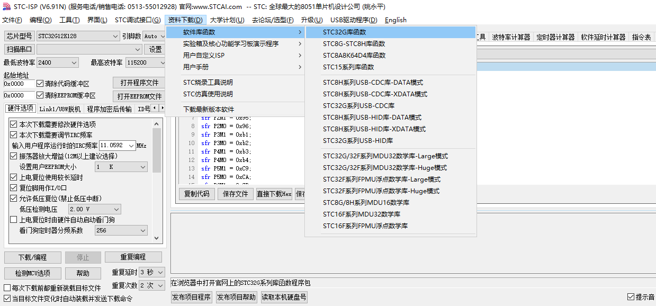The height and width of the screenshot is (306, 656).
Task: Open 用户手册 submenu
Action: 236,67
